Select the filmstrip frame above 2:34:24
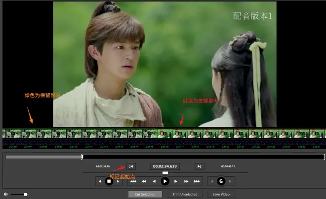The height and width of the screenshot is (199, 326). [x=286, y=134]
